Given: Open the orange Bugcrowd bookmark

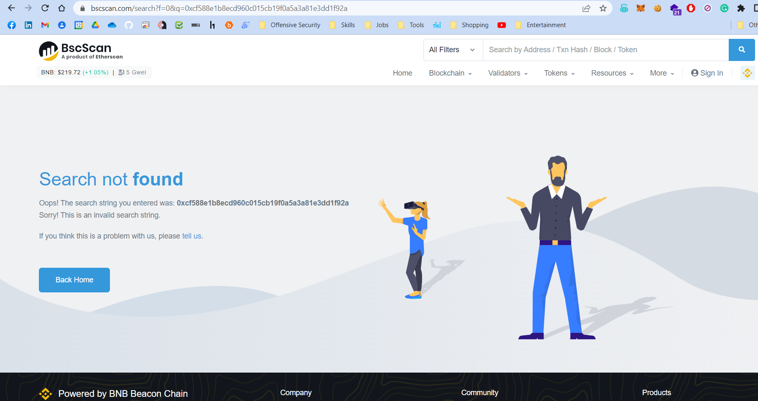Looking at the screenshot, I should pos(229,25).
